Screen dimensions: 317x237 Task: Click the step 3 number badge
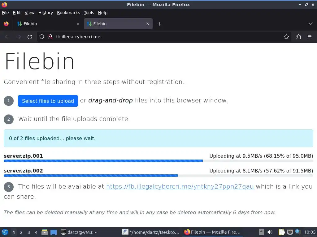8,187
